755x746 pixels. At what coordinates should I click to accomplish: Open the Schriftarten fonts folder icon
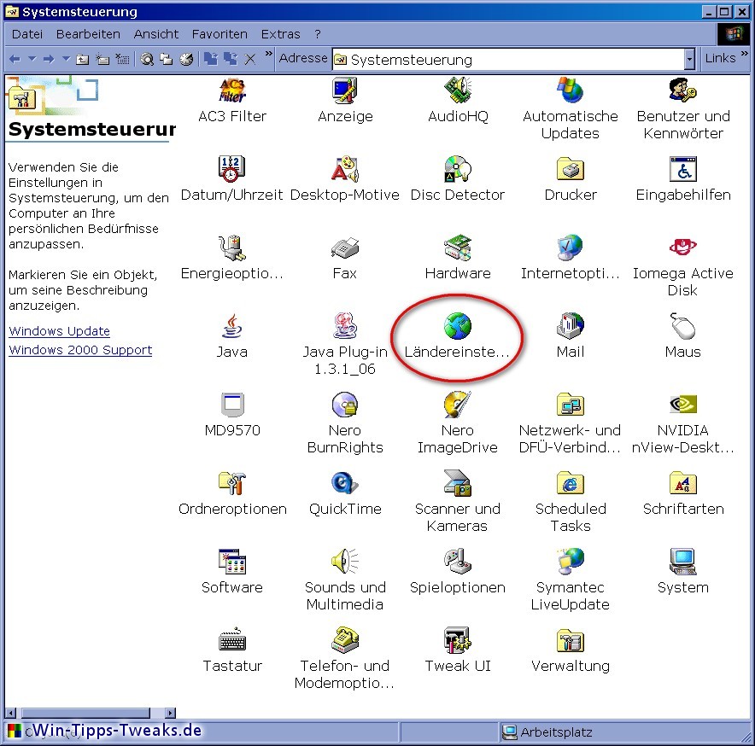click(x=682, y=483)
